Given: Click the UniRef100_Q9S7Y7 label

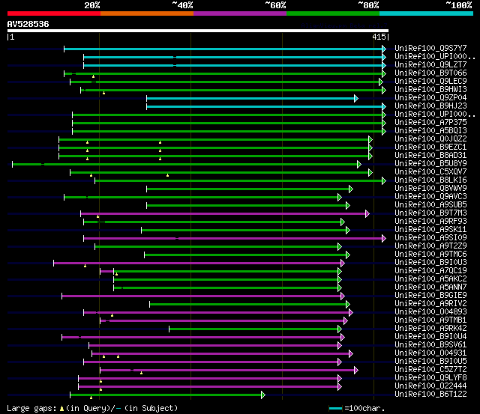Looking at the screenshot, I should (x=430, y=48).
